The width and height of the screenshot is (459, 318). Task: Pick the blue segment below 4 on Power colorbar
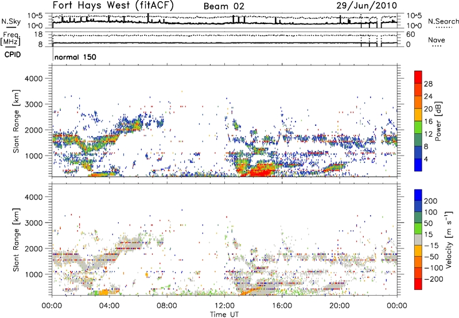418,165
